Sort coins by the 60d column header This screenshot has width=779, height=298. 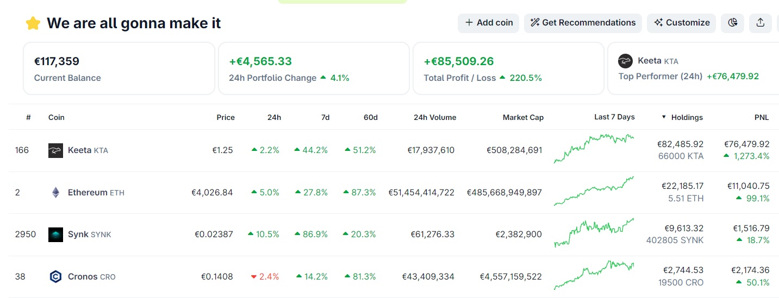[370, 117]
